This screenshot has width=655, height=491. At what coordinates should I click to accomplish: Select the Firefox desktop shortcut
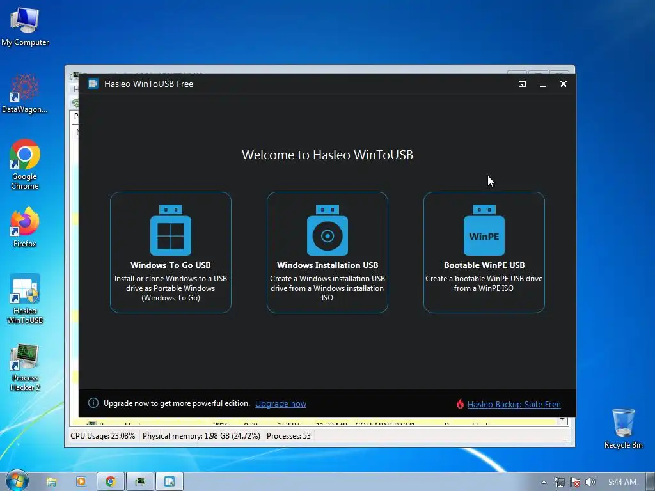click(x=25, y=227)
